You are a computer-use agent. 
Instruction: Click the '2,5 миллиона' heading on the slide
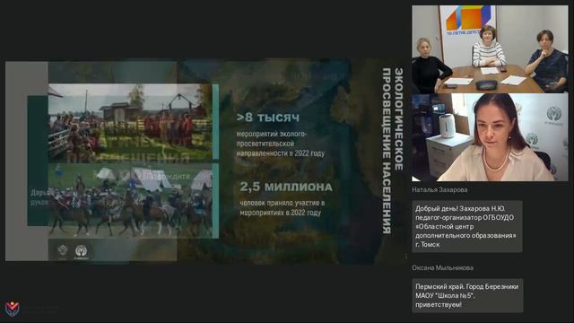[286, 187]
